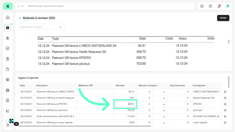Click the Montant d'origine column header
Image resolution: width=235 pixels, height=132 pixels.
pyautogui.click(x=148, y=86)
